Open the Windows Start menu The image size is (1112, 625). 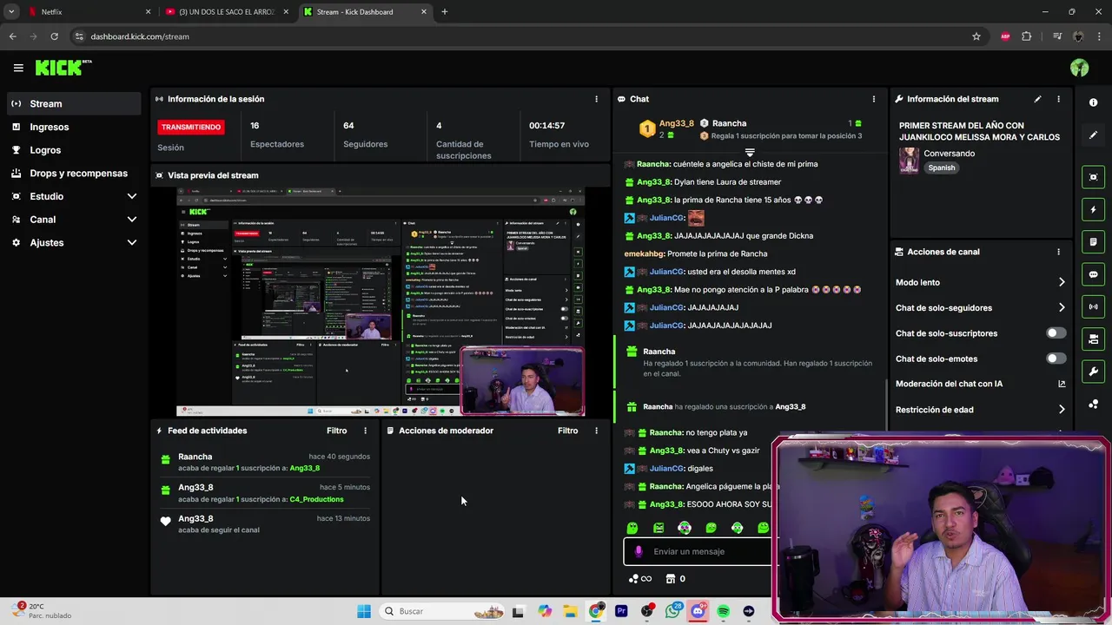pos(364,611)
